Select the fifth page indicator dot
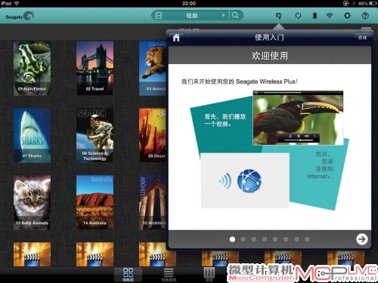 coord(275,239)
